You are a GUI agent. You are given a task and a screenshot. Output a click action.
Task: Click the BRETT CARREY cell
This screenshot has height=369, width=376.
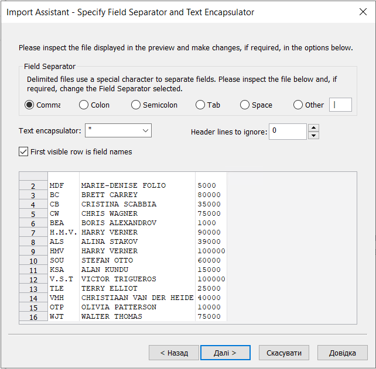click(x=137, y=195)
